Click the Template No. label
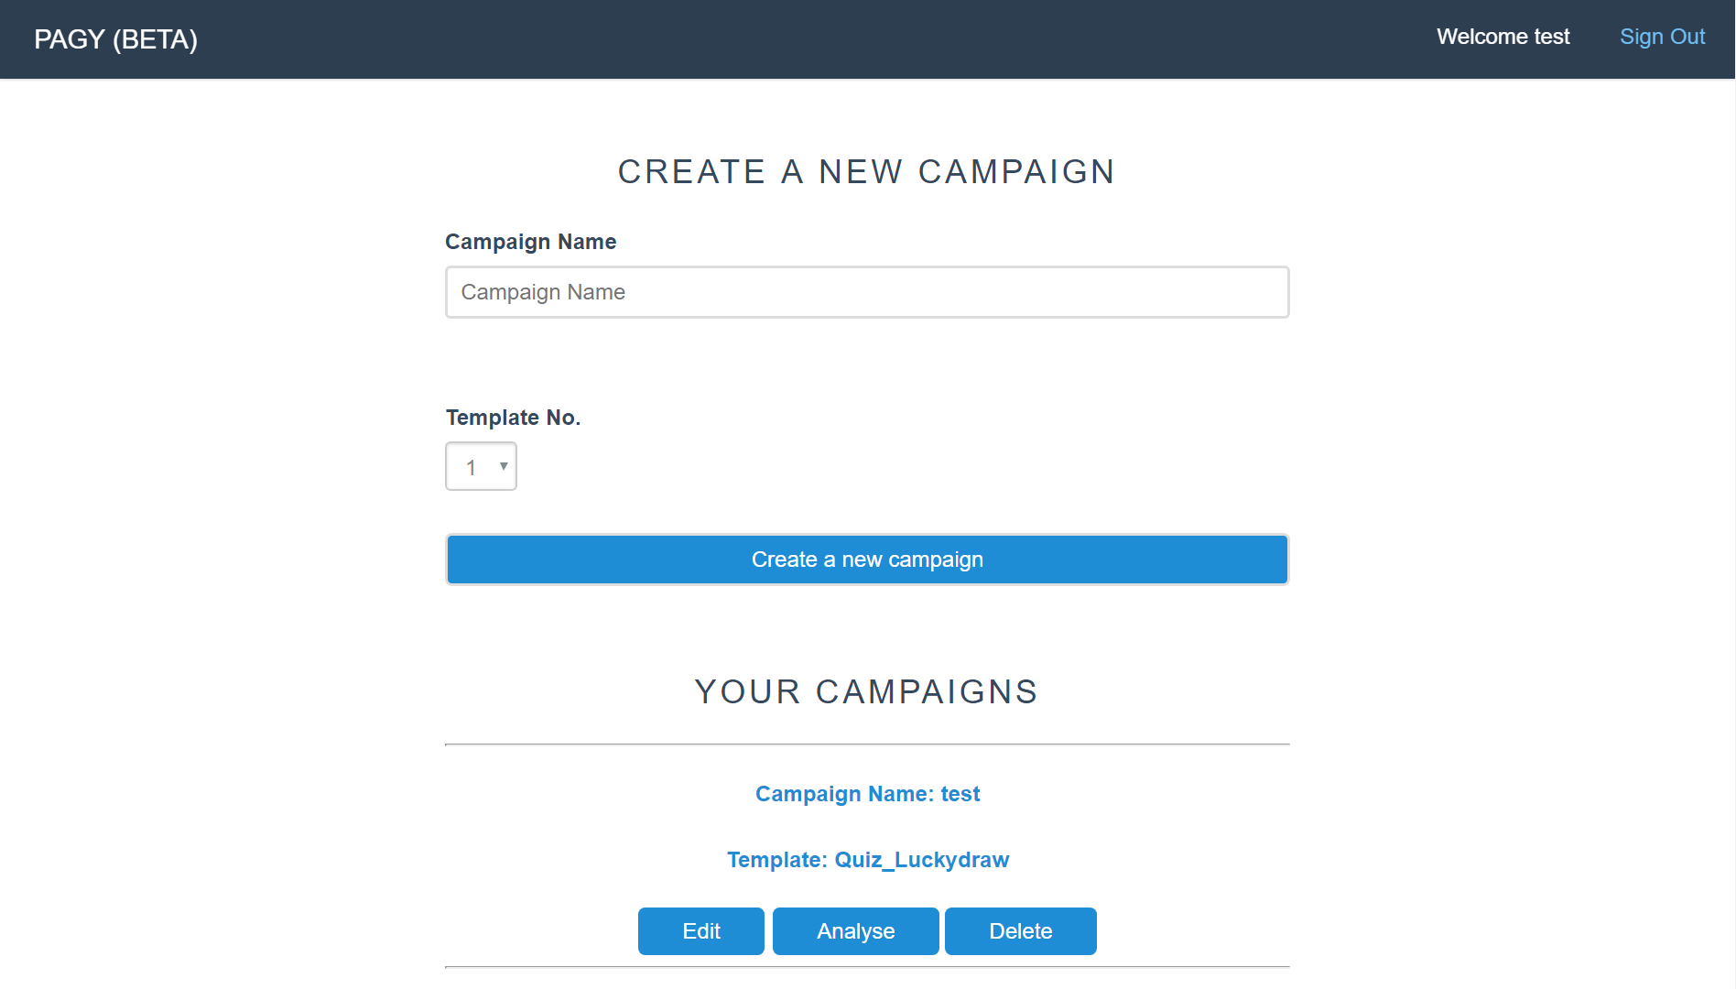1736x989 pixels. (513, 418)
